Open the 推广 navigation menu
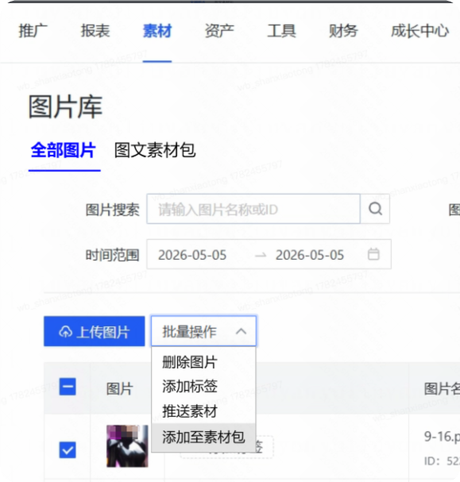This screenshot has height=482, width=460. click(x=33, y=31)
